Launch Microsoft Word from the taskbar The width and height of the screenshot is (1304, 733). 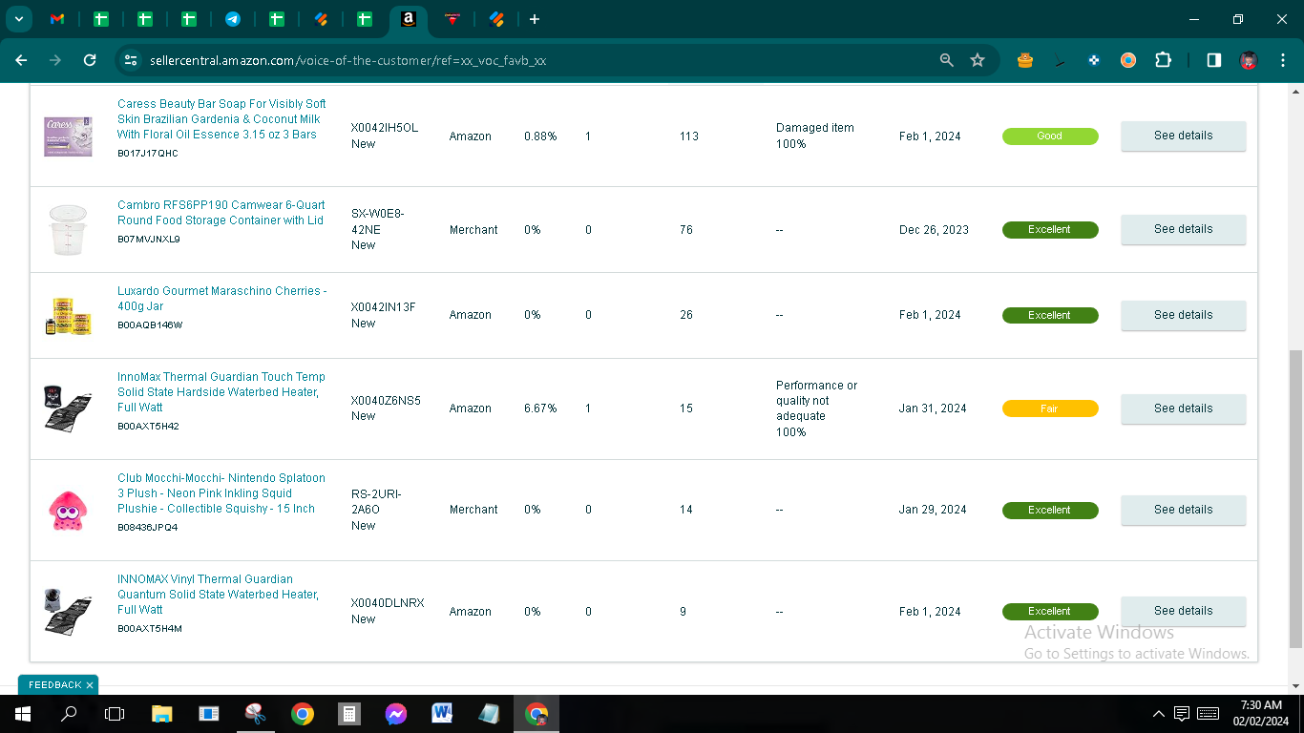[x=442, y=714]
